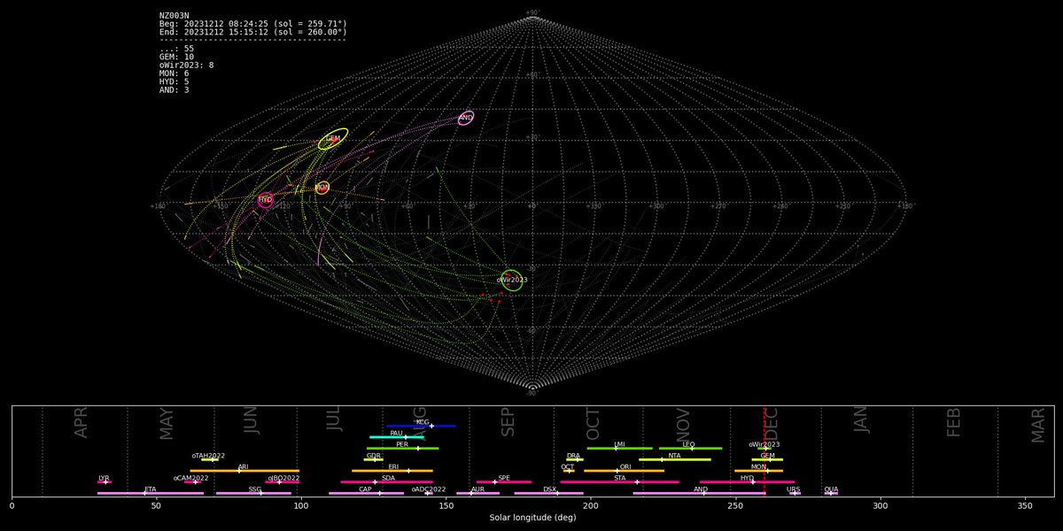
Task: Select the CAP shower bar in timeline
Action: (x=366, y=493)
